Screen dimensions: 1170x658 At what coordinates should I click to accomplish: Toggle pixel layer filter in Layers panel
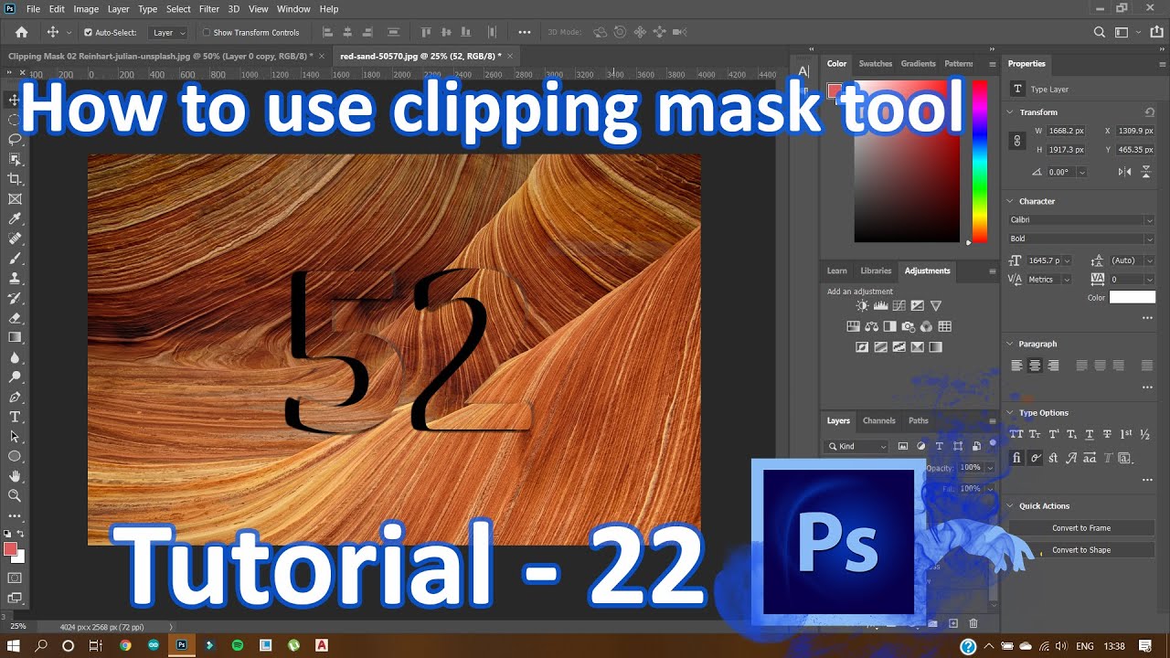point(902,446)
